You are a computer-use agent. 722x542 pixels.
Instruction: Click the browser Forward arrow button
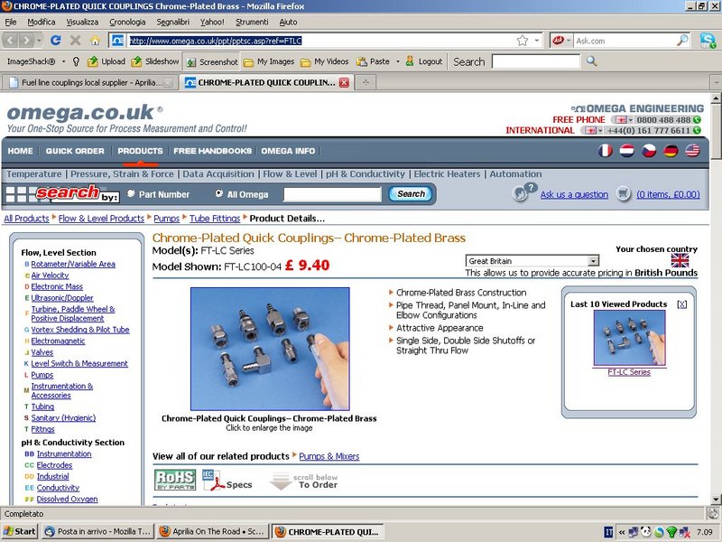[27, 41]
